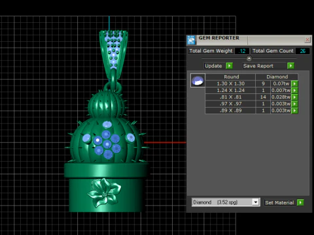314x235 pixels.
Task: Click green arrow for .89 X .89 row
Action: (294, 110)
